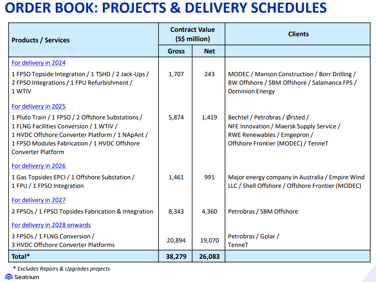Select '1 Gas Topsides EPCI / 1 Offshore Substation' line
Viewport: 376px width, 282px height.
coord(73,177)
